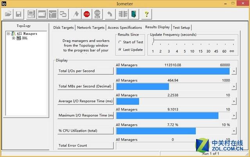250x157 pixels.
Task: Save the test configuration file
Action: [19, 14]
